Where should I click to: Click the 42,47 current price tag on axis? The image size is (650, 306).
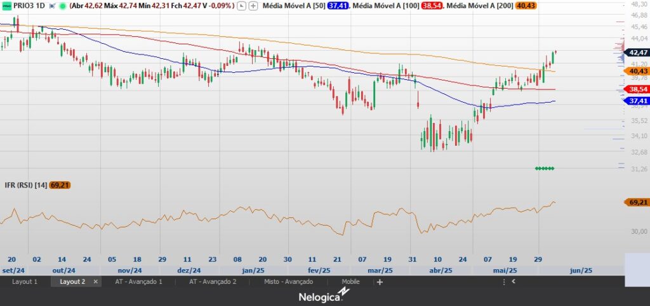pos(637,52)
